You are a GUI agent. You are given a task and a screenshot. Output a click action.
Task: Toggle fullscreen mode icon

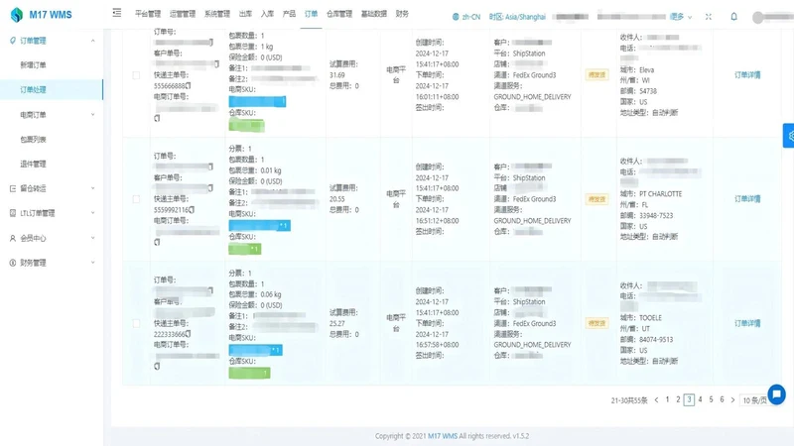coord(709,17)
